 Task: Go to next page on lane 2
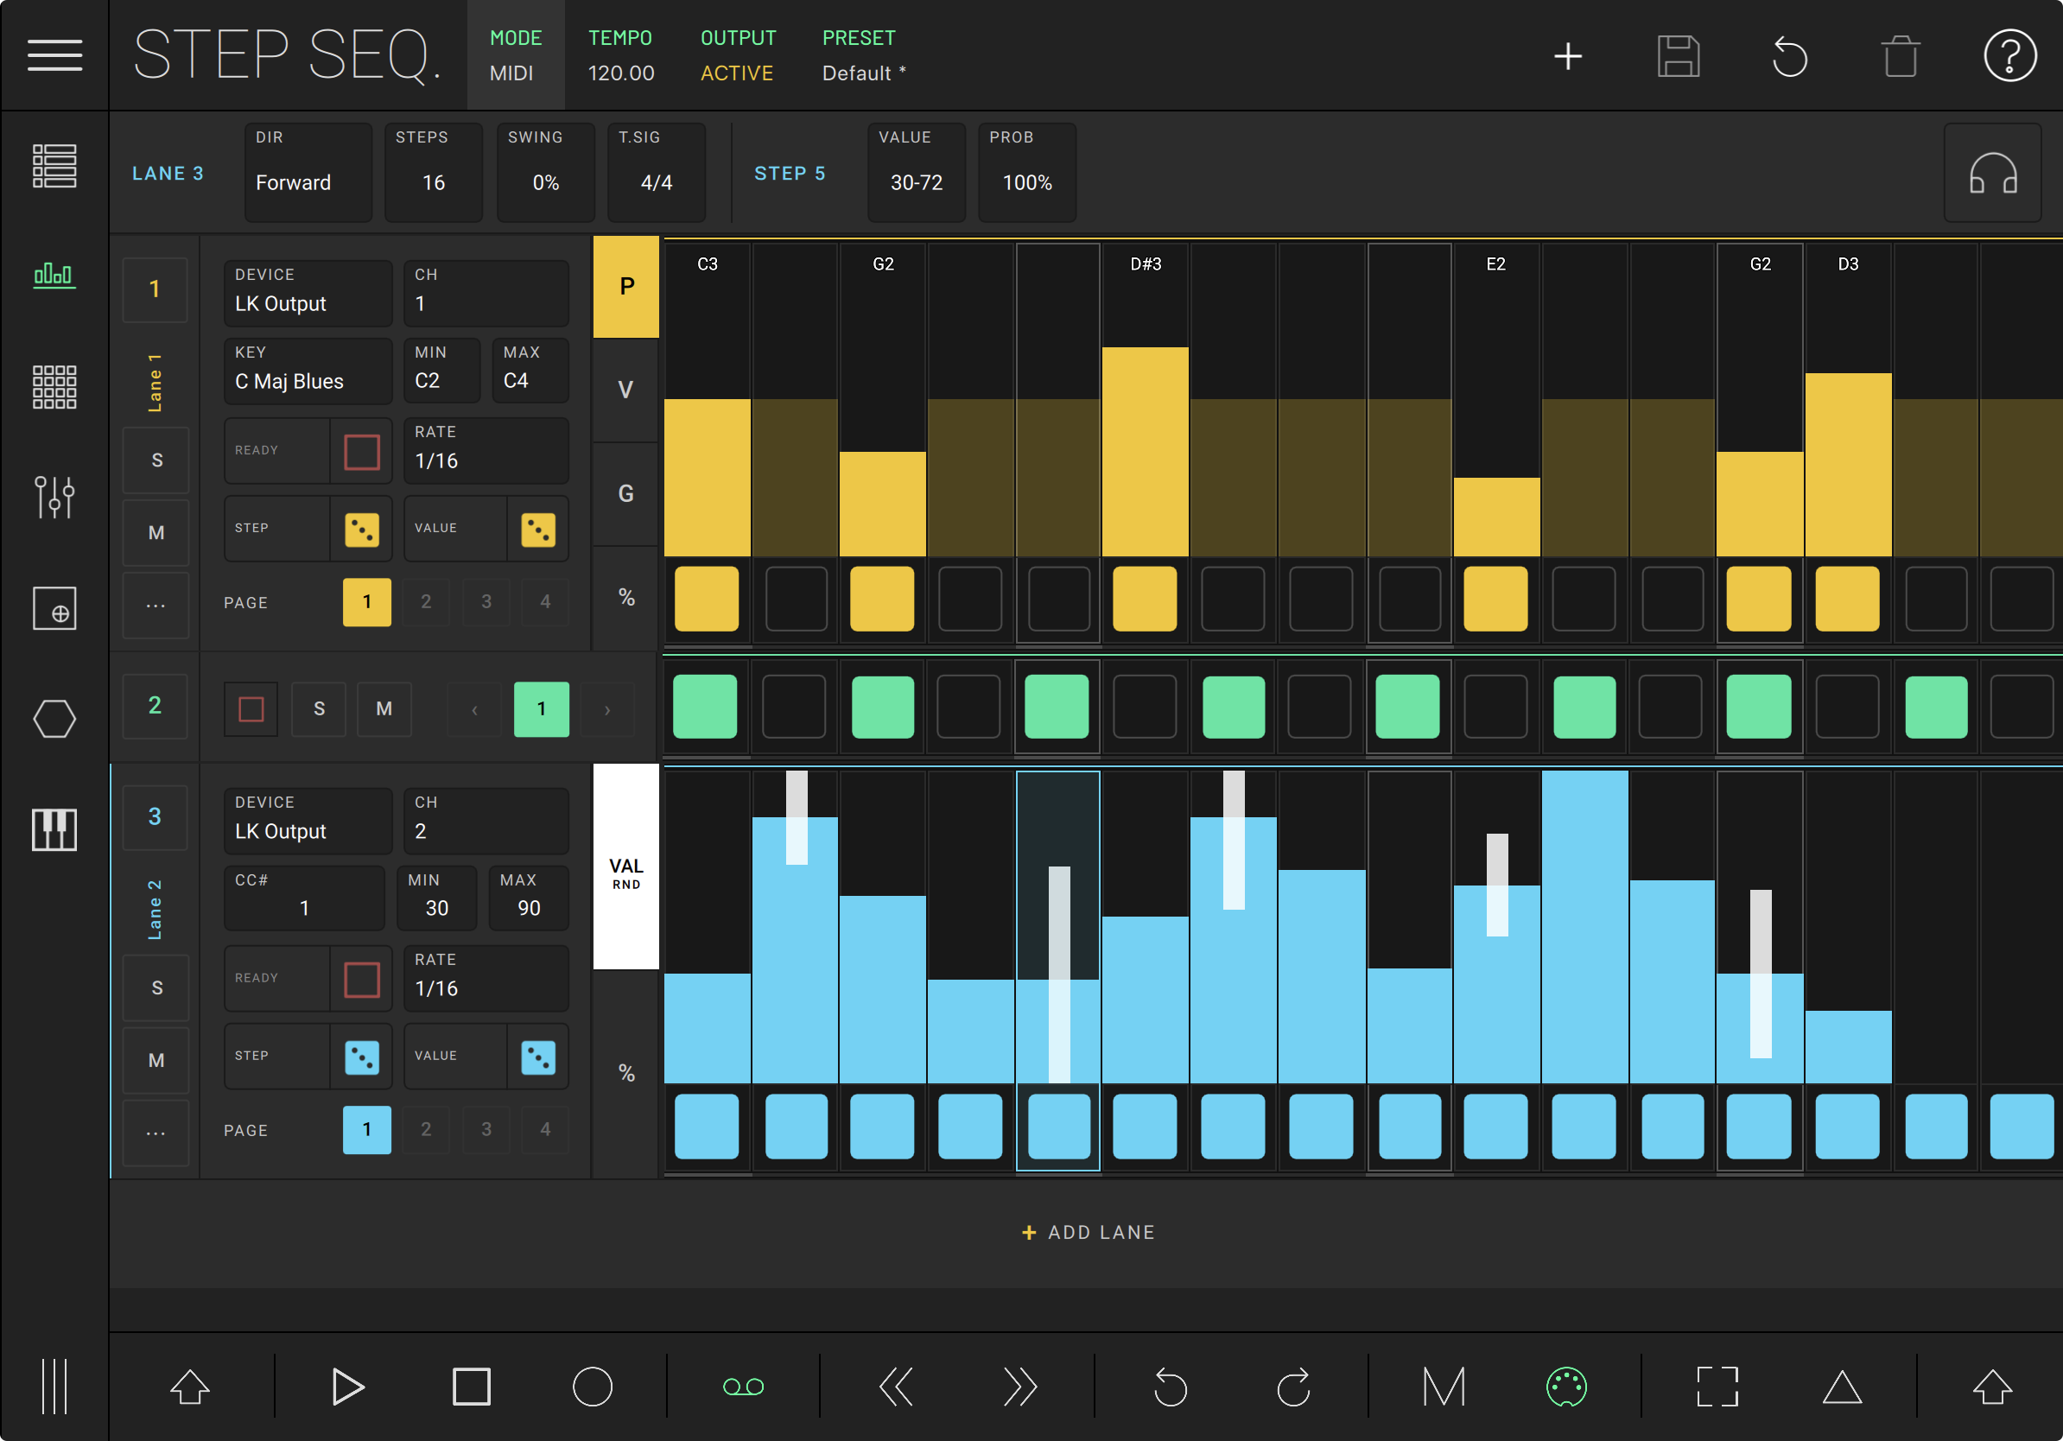pyautogui.click(x=607, y=708)
